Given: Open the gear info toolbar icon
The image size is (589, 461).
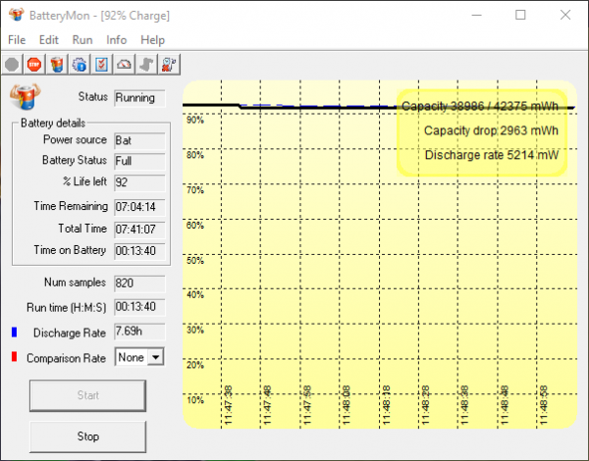Looking at the screenshot, I should point(80,65).
